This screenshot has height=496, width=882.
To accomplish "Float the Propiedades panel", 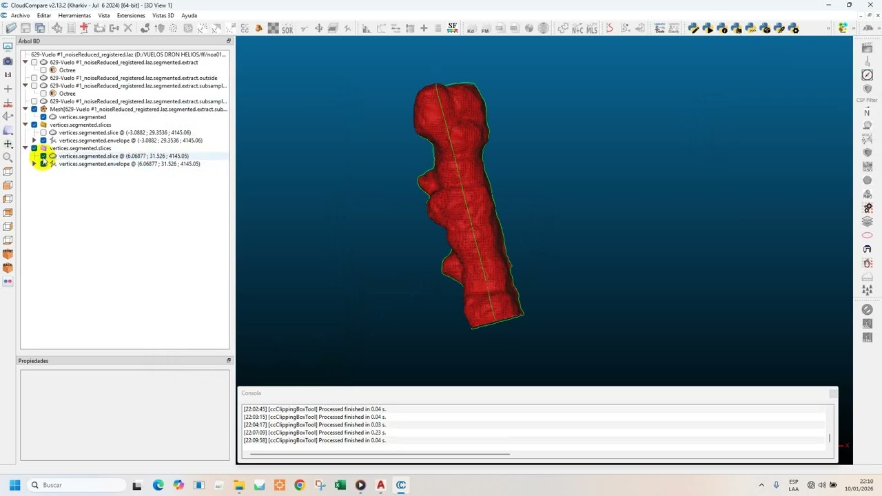I will point(229,360).
